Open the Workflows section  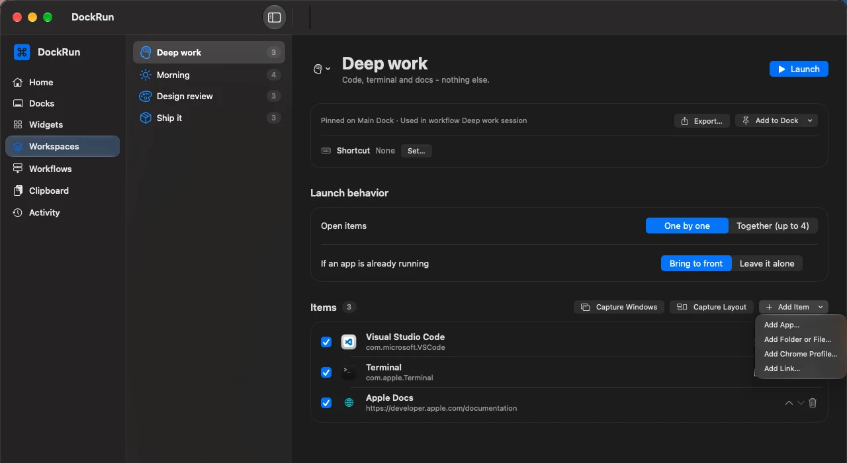[63, 169]
